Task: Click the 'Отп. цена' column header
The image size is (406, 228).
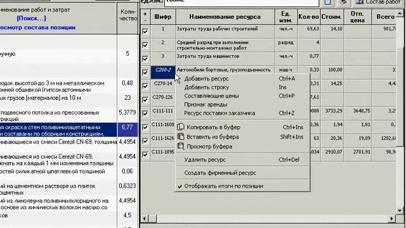Action: (357, 17)
